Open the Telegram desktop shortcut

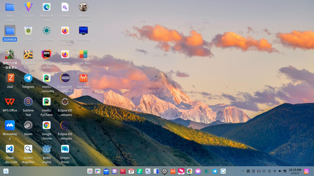click(x=28, y=78)
